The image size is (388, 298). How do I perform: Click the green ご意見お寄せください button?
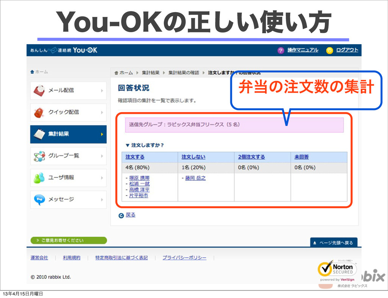tap(69, 240)
